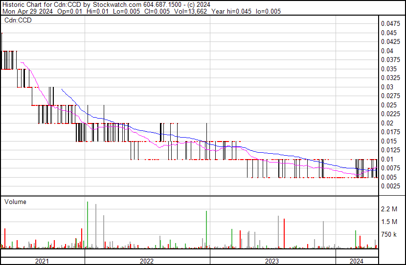The width and height of the screenshot is (406, 265).
Task: Click the 2.2 M volume axis label
Action: click(390, 209)
